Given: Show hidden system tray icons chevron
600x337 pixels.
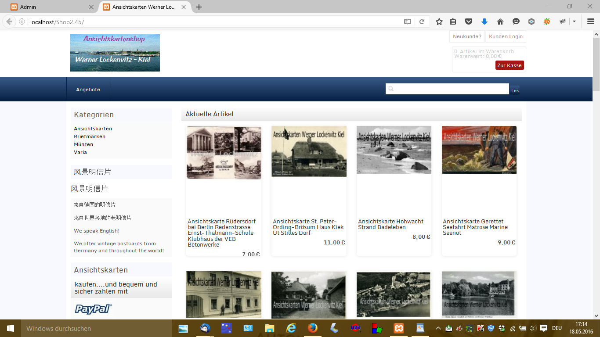Looking at the screenshot, I should pos(438,328).
